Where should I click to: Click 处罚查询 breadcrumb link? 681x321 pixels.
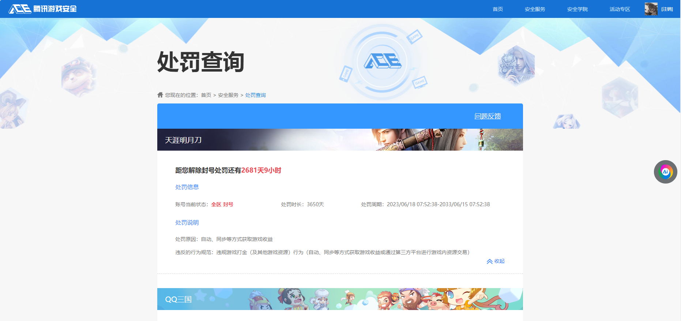click(255, 95)
